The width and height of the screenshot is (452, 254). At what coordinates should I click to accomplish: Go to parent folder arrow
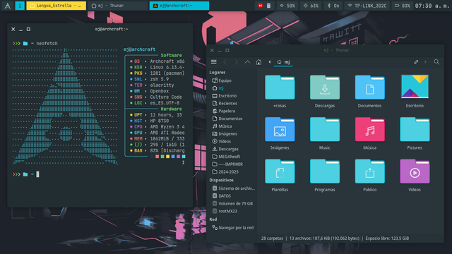[x=247, y=62]
